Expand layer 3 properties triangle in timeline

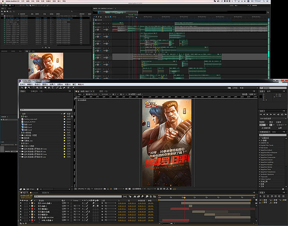coord(30,209)
